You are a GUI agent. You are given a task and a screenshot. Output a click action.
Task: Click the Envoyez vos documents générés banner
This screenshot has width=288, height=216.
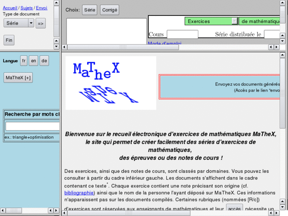pyautogui.click(x=220, y=87)
